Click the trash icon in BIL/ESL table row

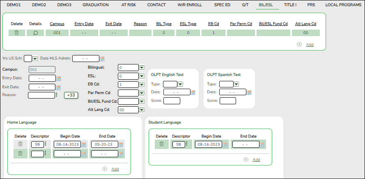coord(17,33)
